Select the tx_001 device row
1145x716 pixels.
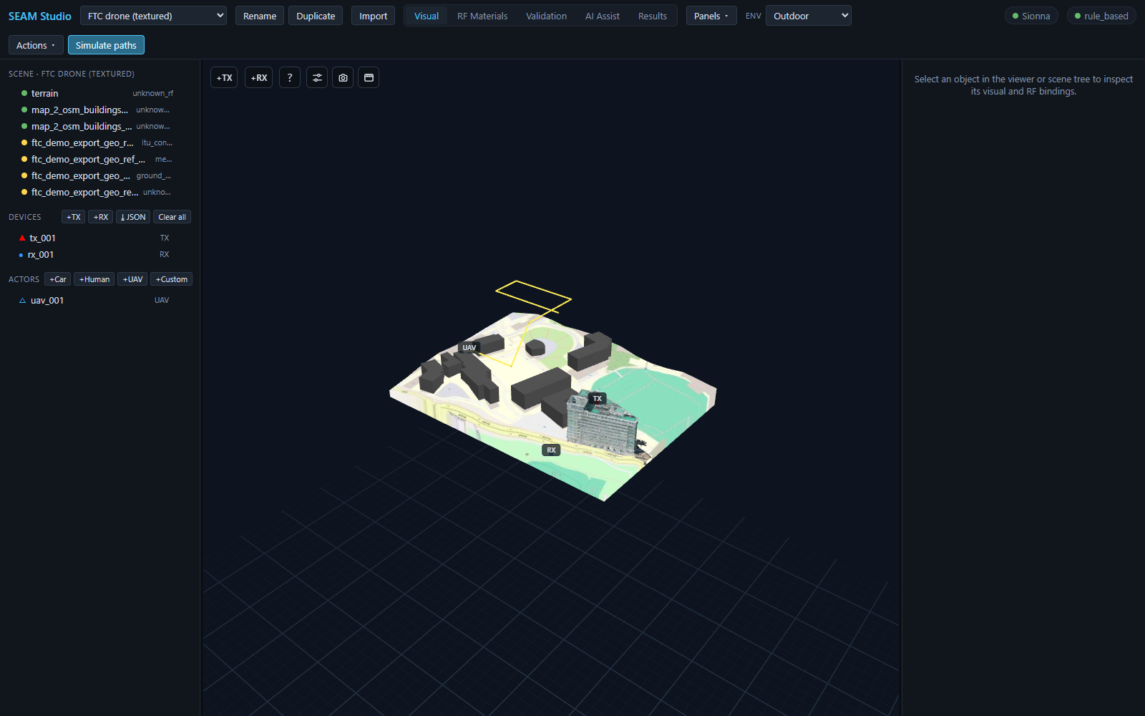tap(99, 238)
